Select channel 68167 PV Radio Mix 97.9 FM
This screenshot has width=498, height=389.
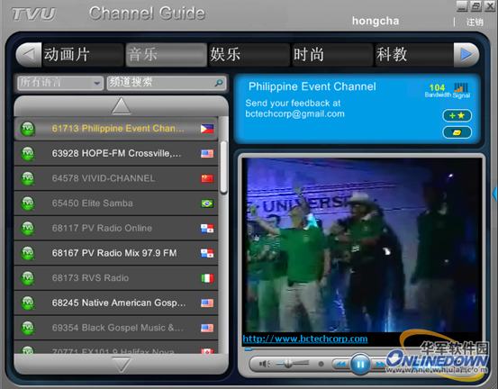[x=116, y=253]
